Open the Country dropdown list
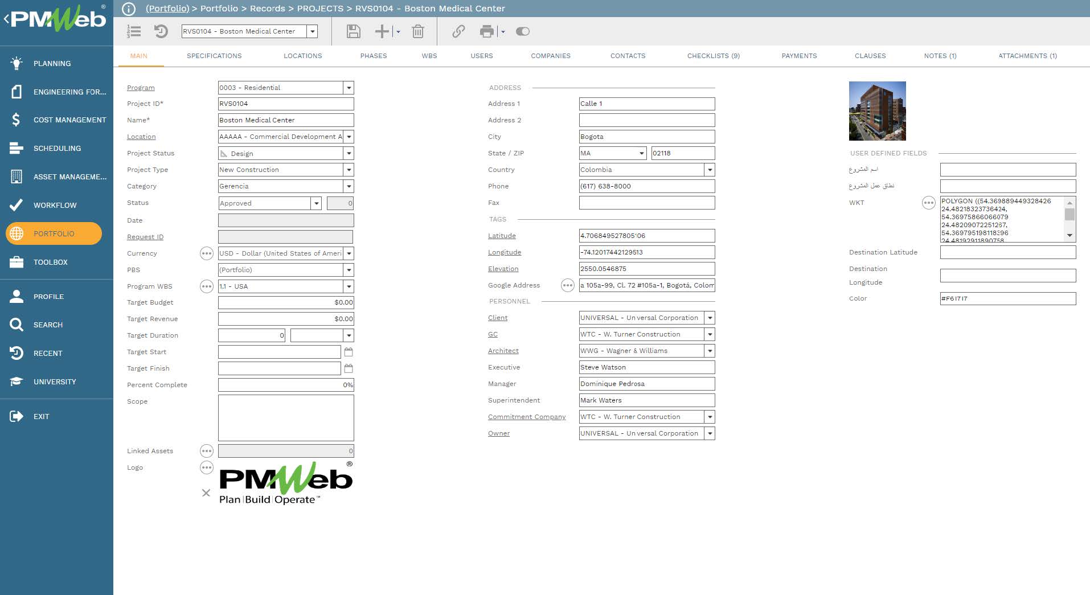This screenshot has width=1090, height=595. pos(710,170)
